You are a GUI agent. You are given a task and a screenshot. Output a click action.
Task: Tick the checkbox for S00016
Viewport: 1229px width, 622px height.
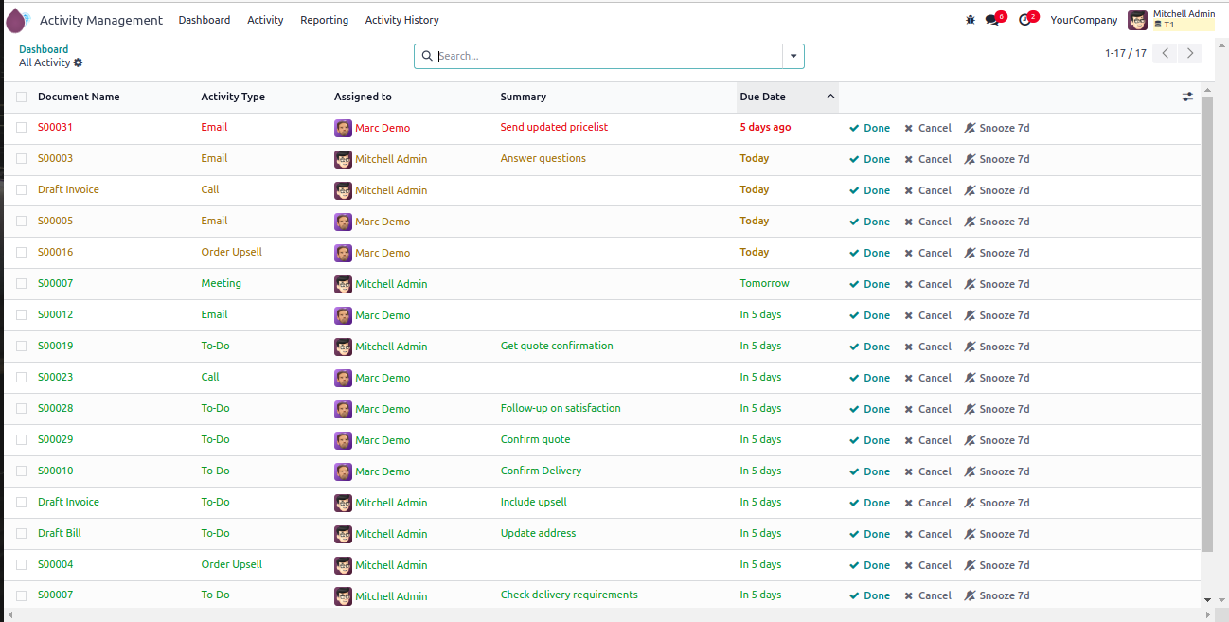point(22,252)
